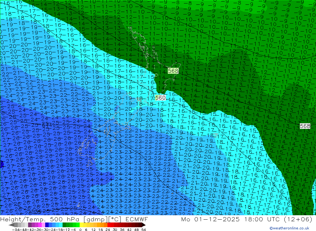Click the right arrow of the color scale
The width and height of the screenshot is (316, 231).
(x=143, y=225)
